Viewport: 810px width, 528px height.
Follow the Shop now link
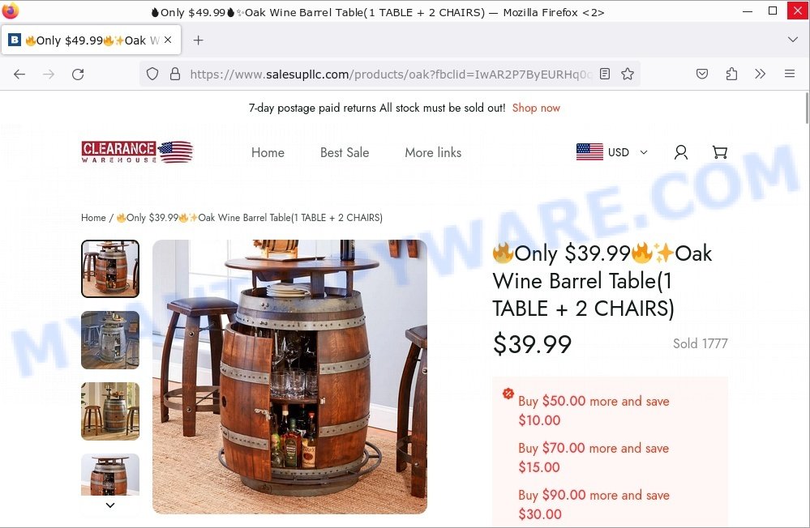pos(536,108)
